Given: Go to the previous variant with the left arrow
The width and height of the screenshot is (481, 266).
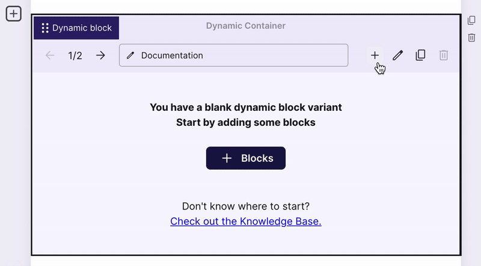Looking at the screenshot, I should tap(50, 55).
